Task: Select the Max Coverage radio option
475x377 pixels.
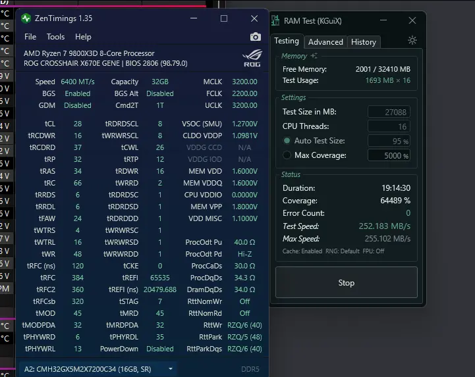Action: [287, 155]
